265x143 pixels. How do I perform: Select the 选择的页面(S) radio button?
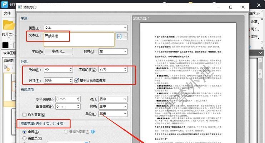point(66,132)
